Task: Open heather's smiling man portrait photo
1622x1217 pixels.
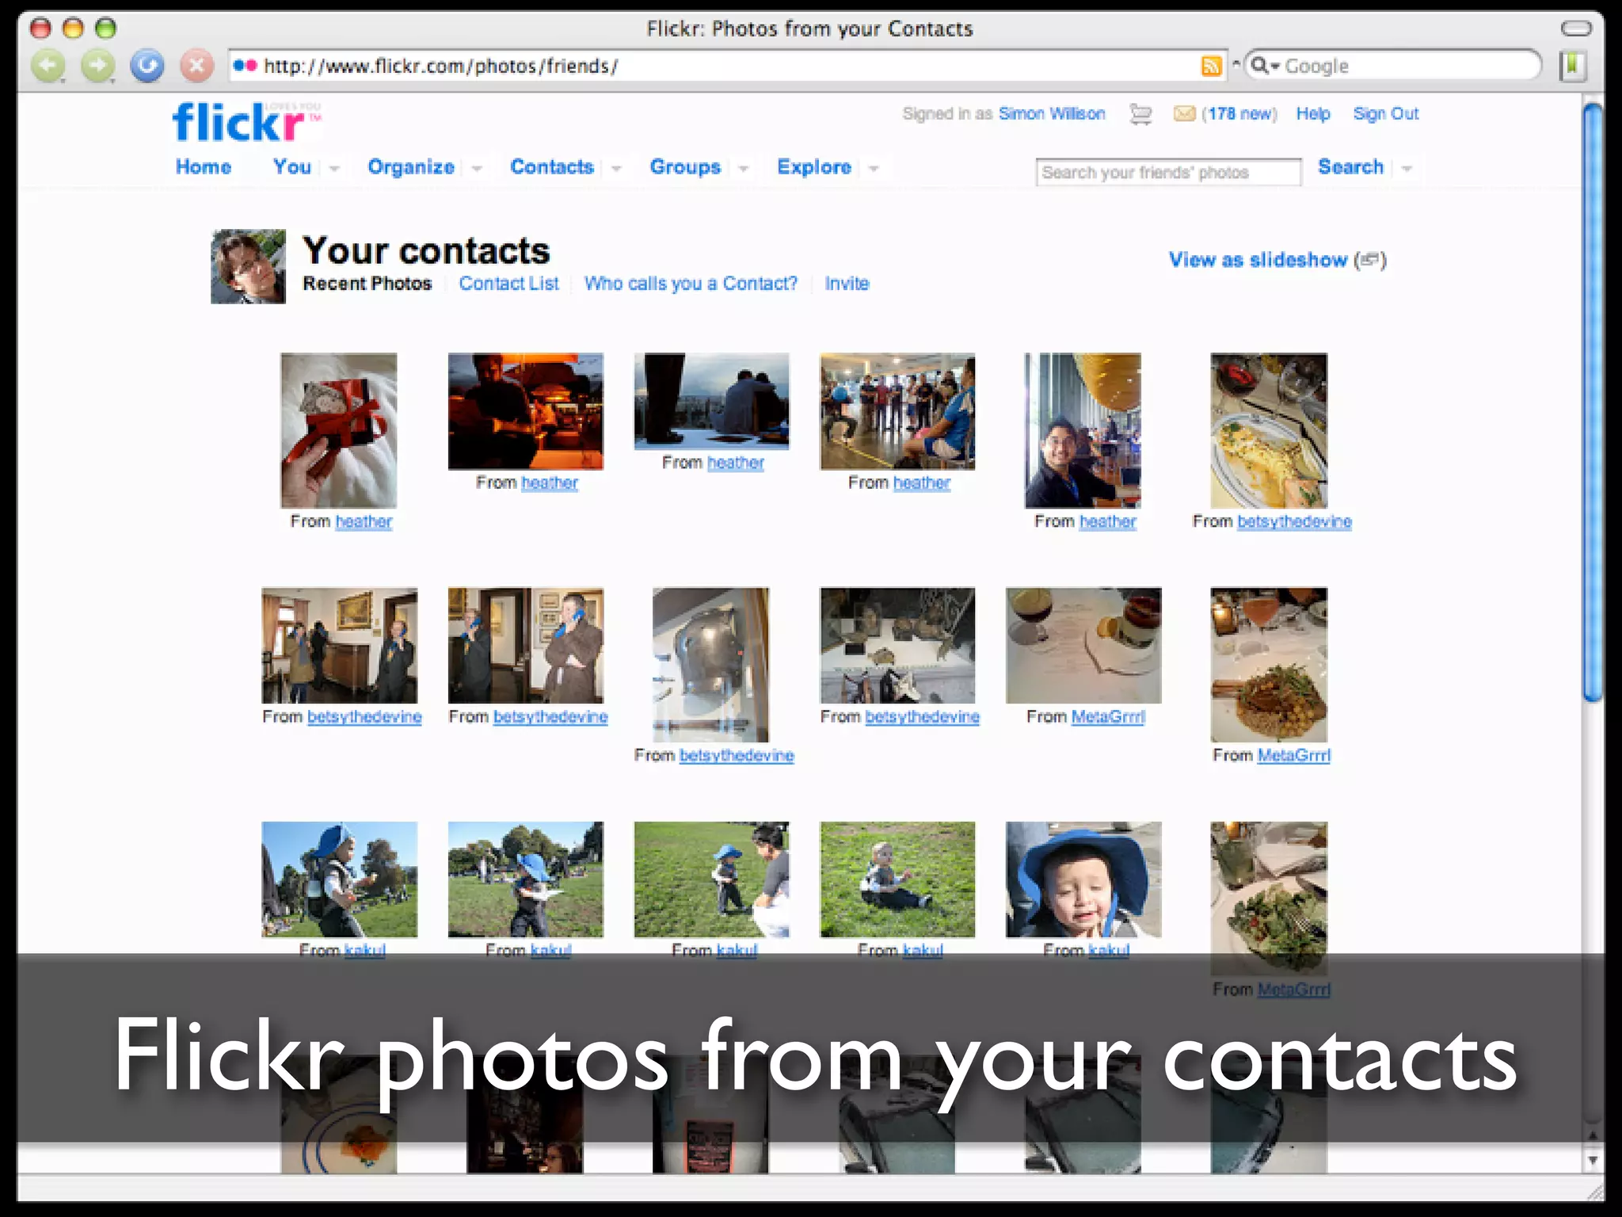Action: point(1083,430)
